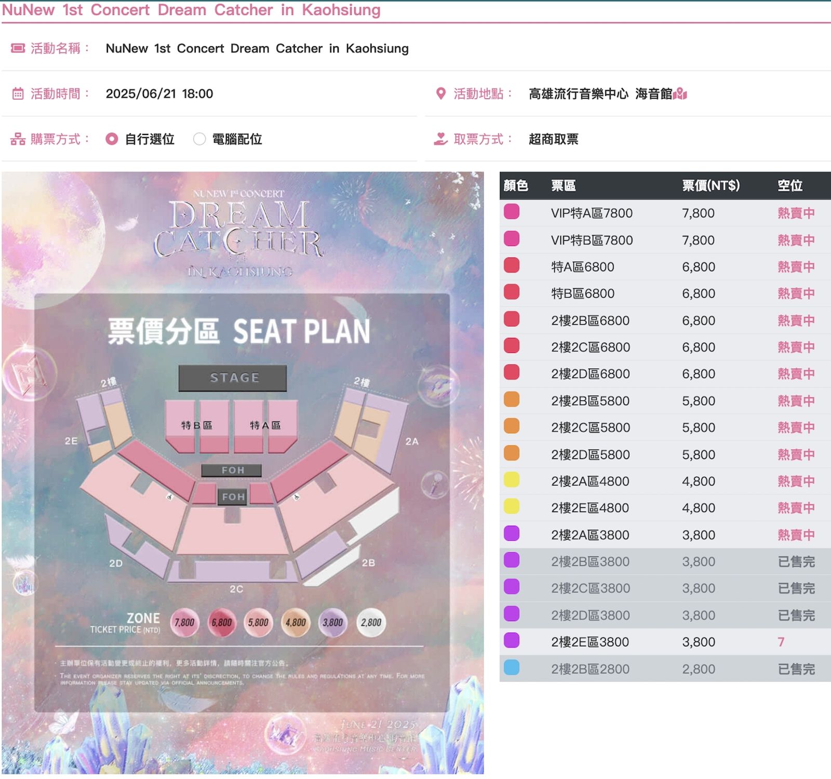Viewport: 831px width, 779px height.
Task: Click the pickup icon beside 取票方式
Action: 441,139
